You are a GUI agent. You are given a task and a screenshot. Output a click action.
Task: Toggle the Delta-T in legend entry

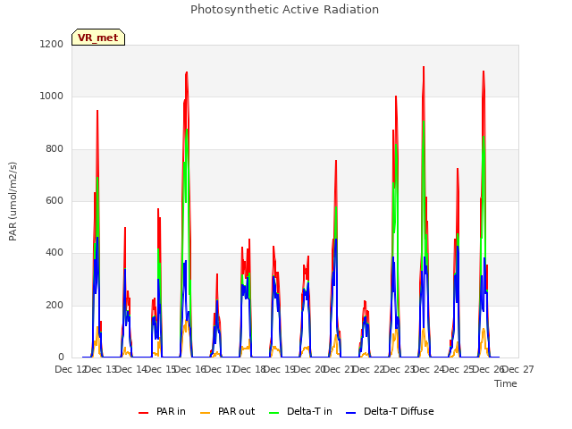[300, 411]
